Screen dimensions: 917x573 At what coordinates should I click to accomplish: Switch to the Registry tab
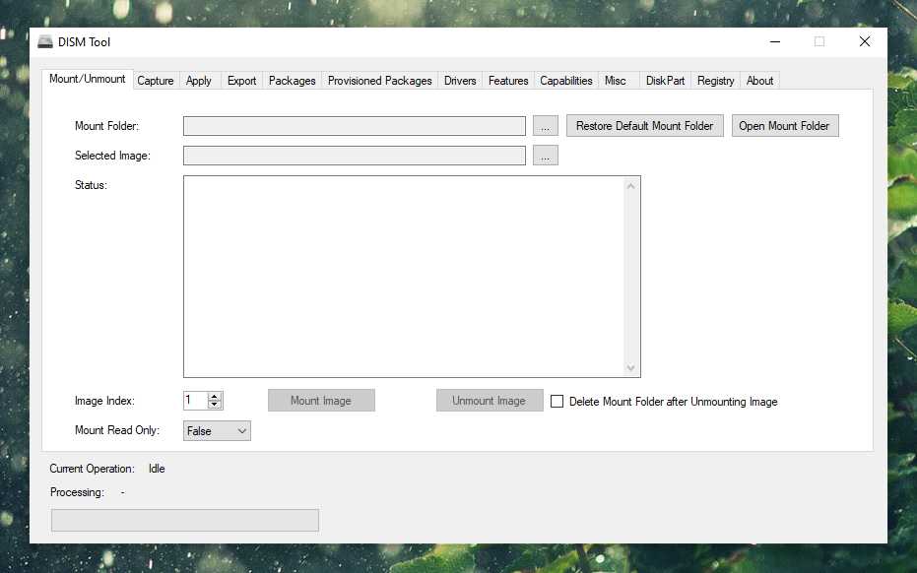tap(715, 81)
